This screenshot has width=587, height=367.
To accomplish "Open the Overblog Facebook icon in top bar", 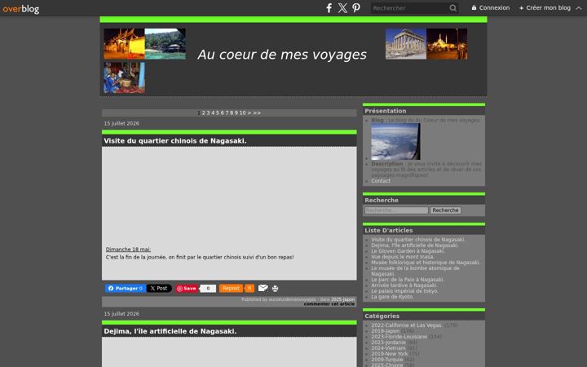I will [329, 8].
